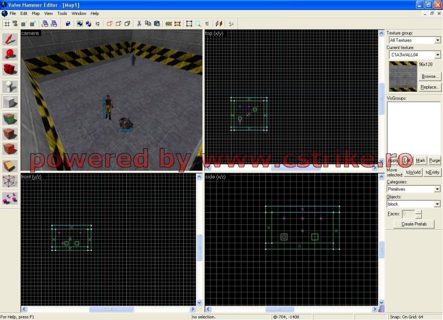Open the Map menu

pos(35,13)
